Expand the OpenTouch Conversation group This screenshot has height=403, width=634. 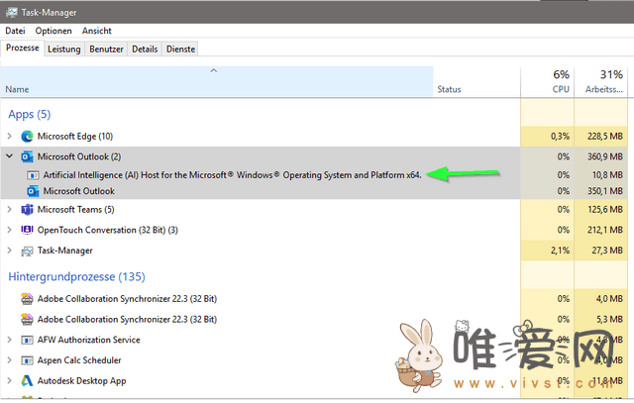point(9,230)
